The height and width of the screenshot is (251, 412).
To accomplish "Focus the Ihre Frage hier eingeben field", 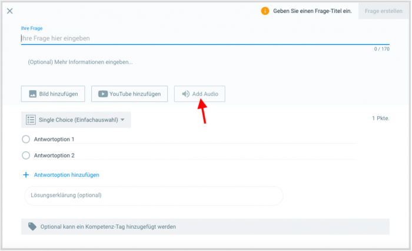I will coord(205,38).
